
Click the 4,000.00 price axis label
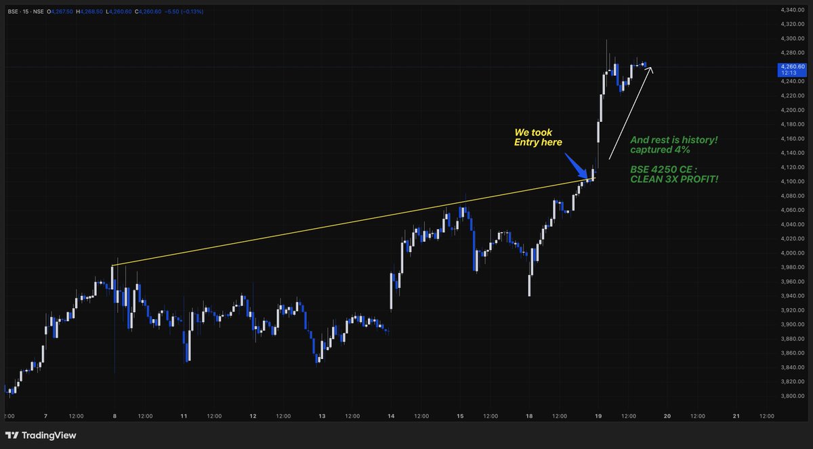pos(791,253)
